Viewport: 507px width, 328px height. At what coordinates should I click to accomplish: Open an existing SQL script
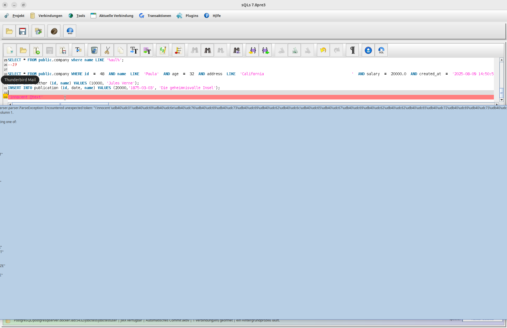coord(23,50)
